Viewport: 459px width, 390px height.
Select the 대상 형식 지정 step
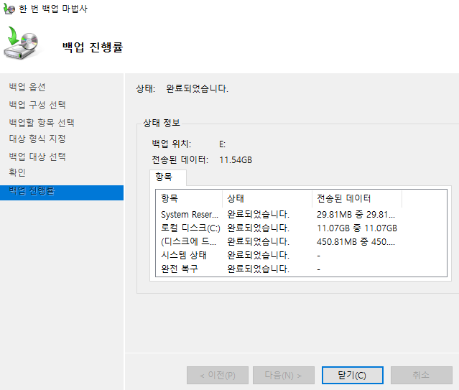tap(37, 139)
